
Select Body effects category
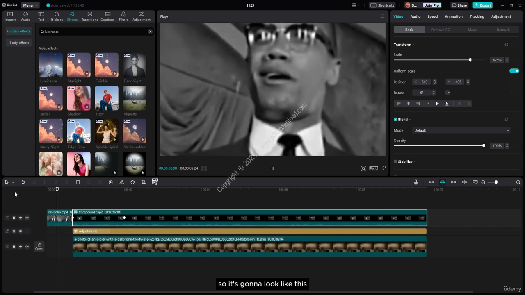tap(19, 43)
